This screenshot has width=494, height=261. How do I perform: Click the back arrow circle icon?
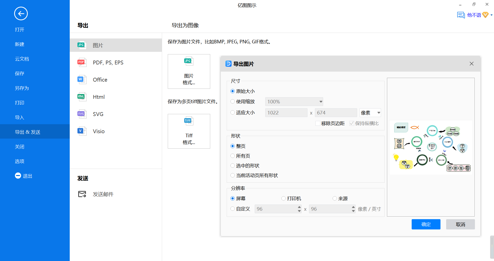point(21,14)
